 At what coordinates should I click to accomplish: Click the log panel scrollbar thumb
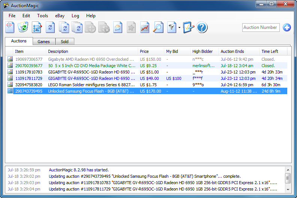288,178
